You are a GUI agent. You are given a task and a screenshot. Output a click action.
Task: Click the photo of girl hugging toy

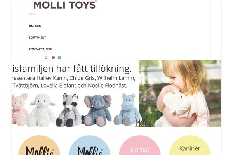click(x=180, y=93)
